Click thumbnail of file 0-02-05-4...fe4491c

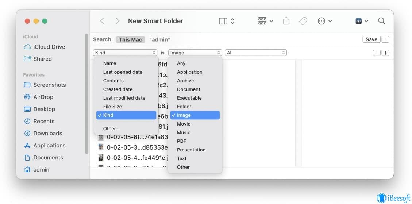coord(101,158)
